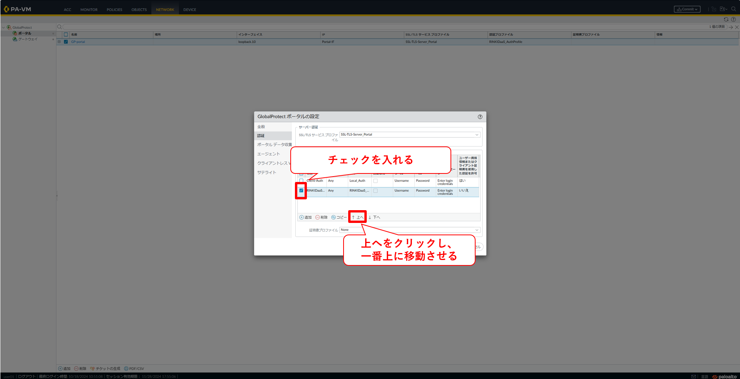Viewport: 740px width, 379px height.
Task: Click the generate ticket icon
Action: [x=92, y=369]
